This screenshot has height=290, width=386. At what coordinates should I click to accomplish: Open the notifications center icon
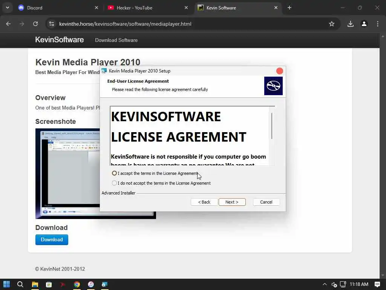tap(377, 284)
